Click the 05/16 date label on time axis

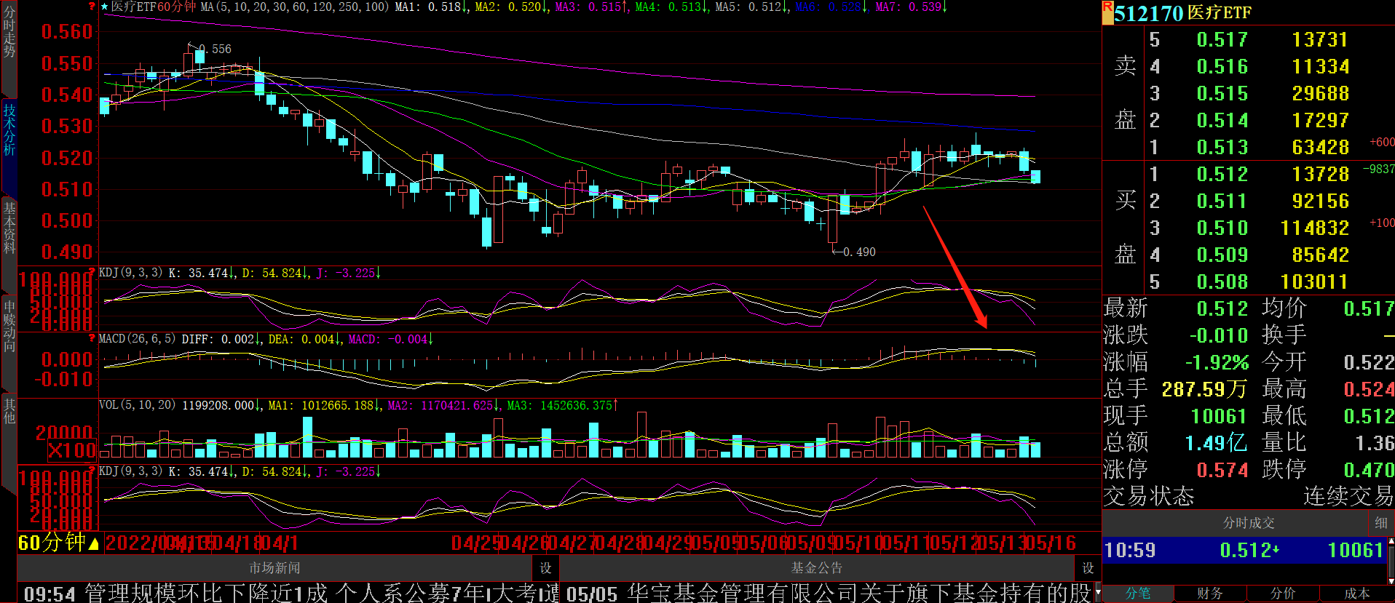click(1051, 543)
